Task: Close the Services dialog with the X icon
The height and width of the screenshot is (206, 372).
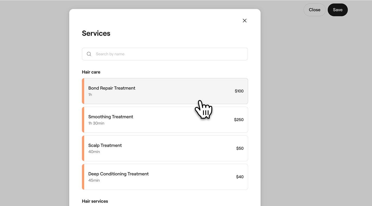Action: point(245,21)
